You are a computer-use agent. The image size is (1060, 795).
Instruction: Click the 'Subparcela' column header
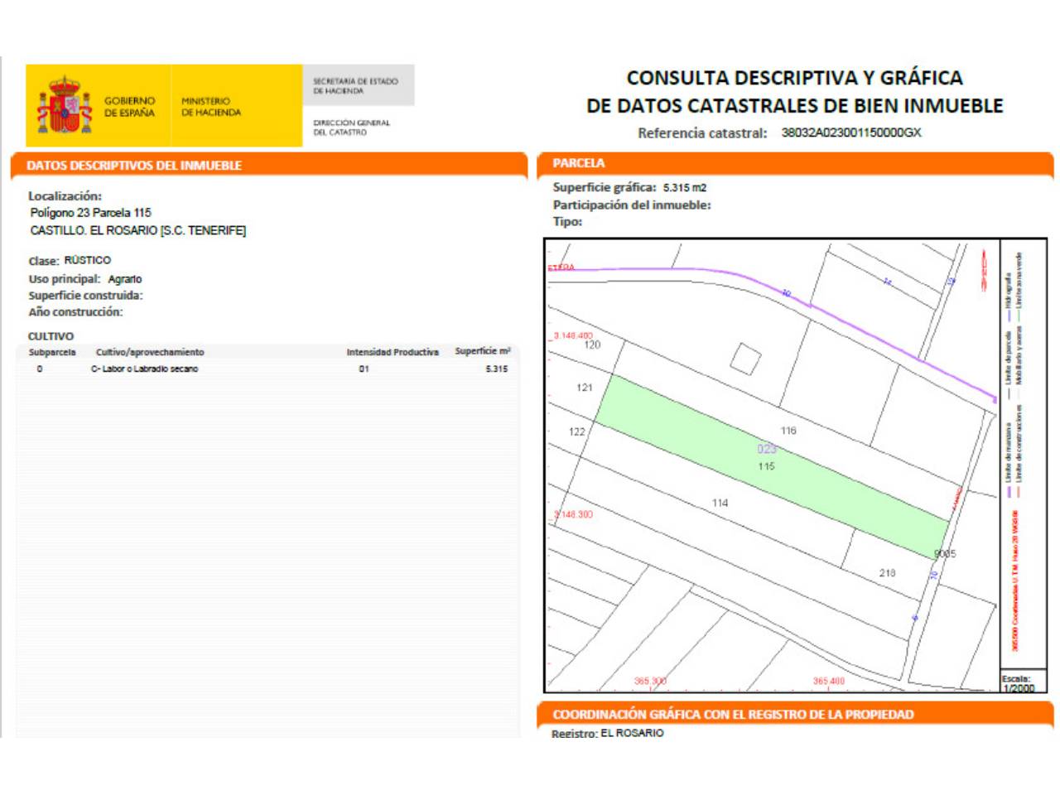[x=52, y=352]
